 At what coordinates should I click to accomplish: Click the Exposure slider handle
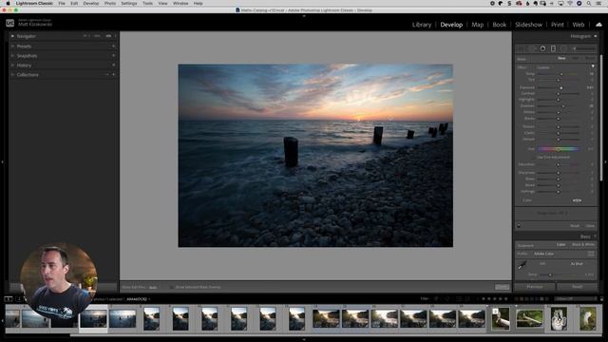point(561,87)
